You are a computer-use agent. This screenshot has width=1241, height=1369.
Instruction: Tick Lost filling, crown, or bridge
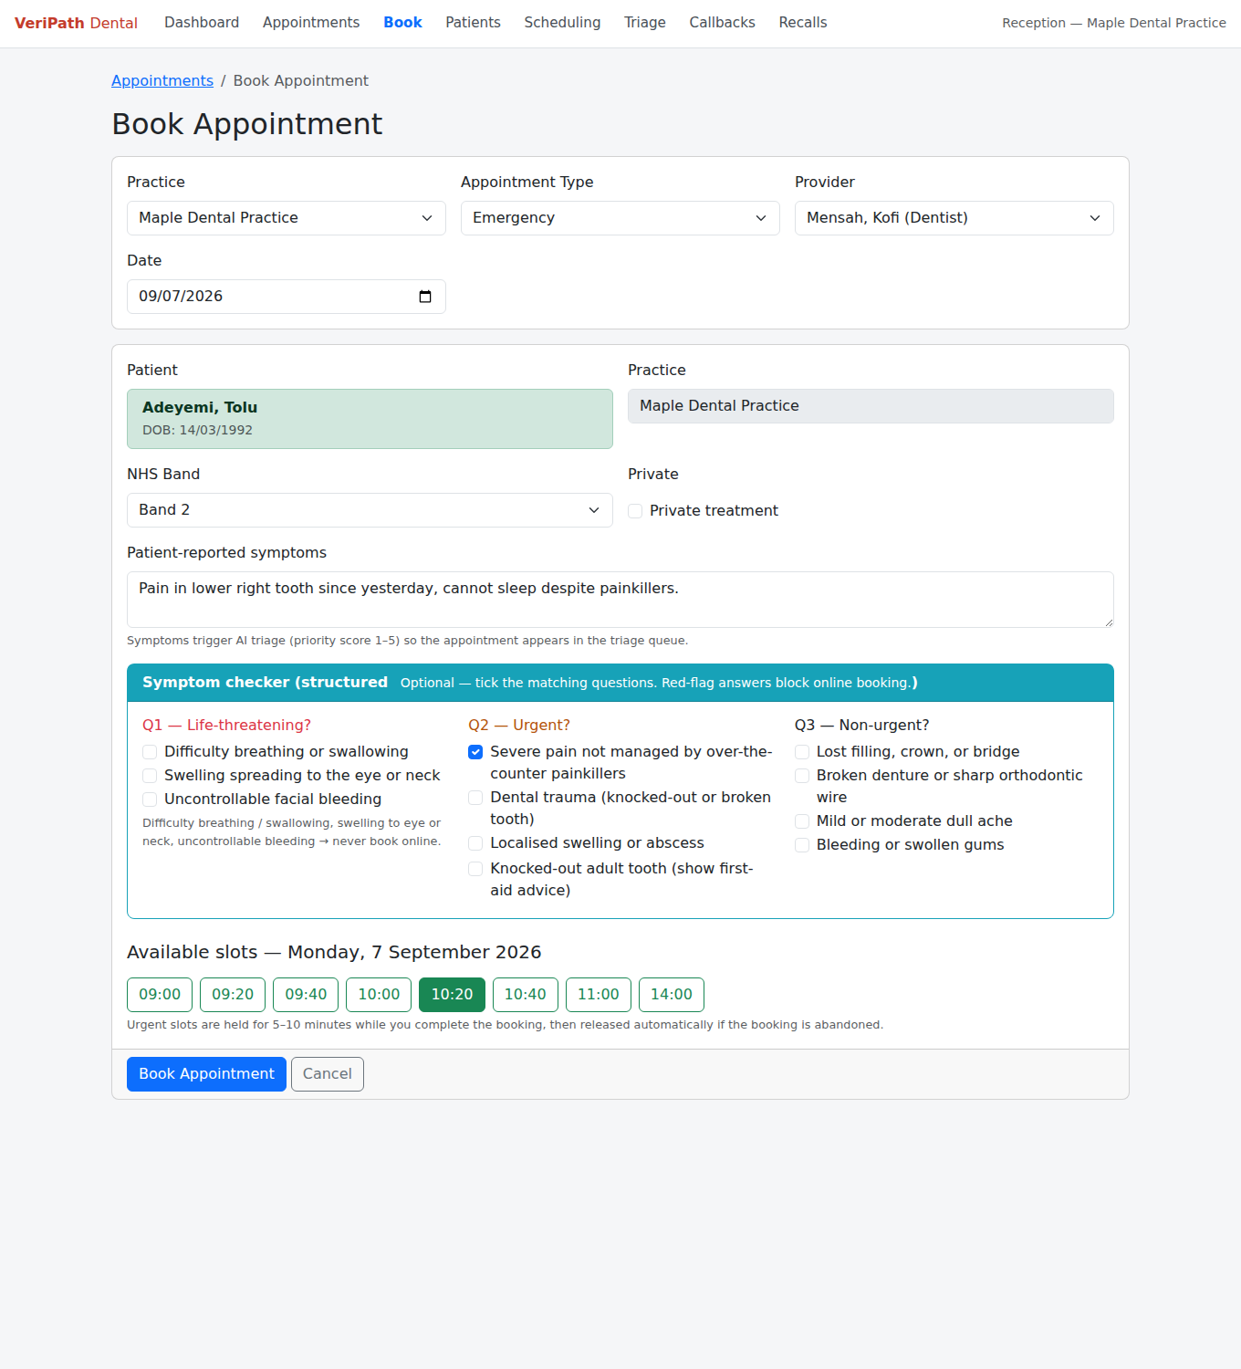pyautogui.click(x=802, y=752)
